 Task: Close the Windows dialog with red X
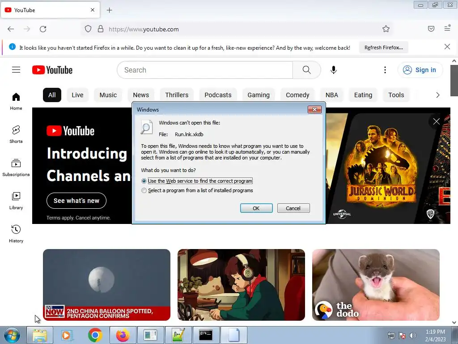pyautogui.click(x=314, y=109)
